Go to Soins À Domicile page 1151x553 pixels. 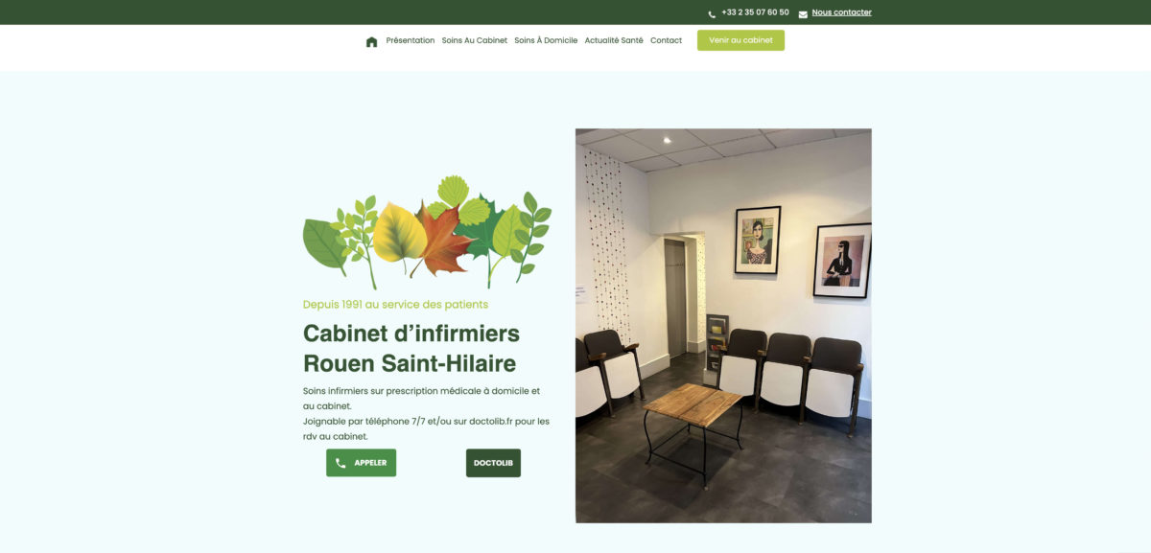[546, 40]
